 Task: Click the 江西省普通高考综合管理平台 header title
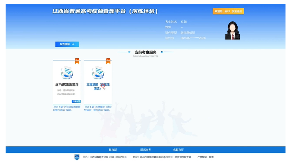click(105, 11)
